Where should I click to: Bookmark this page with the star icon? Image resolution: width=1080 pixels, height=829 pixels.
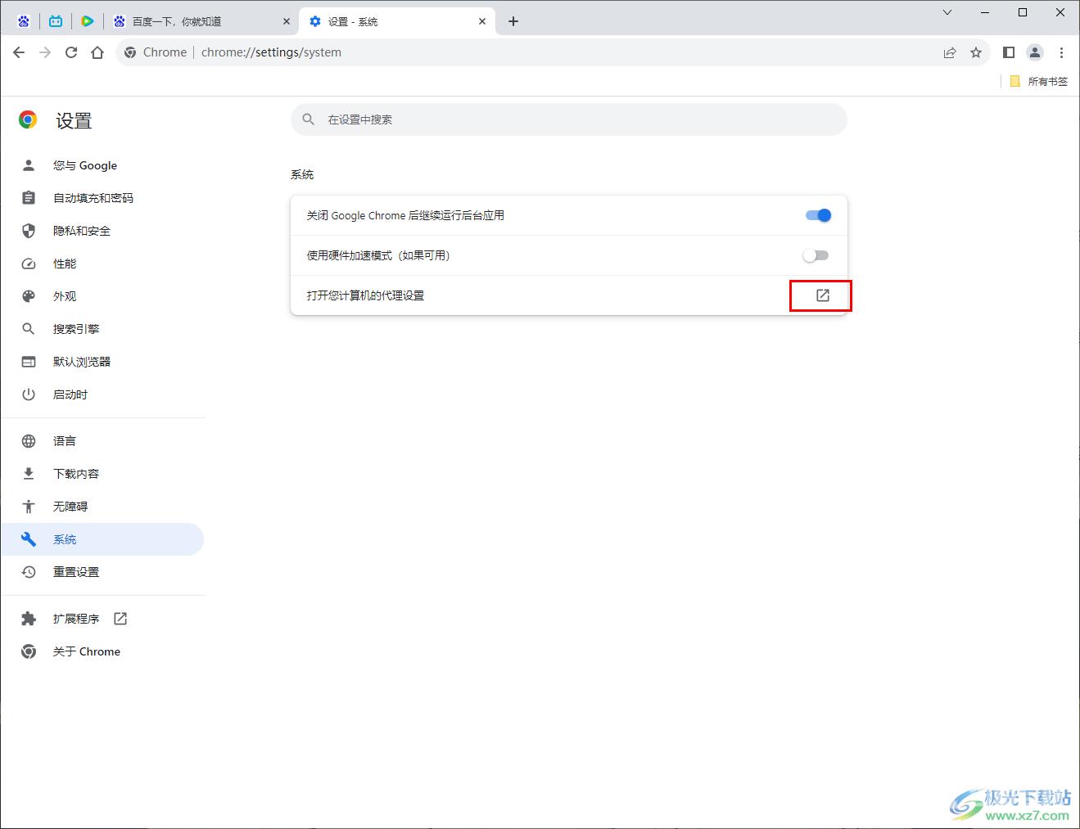[x=976, y=52]
